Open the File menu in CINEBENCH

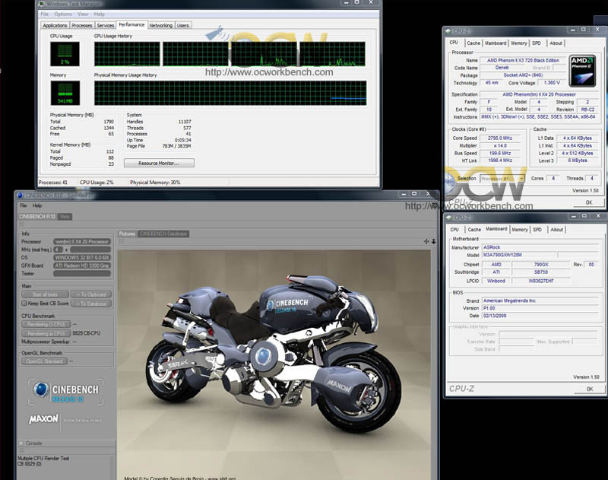24,205
